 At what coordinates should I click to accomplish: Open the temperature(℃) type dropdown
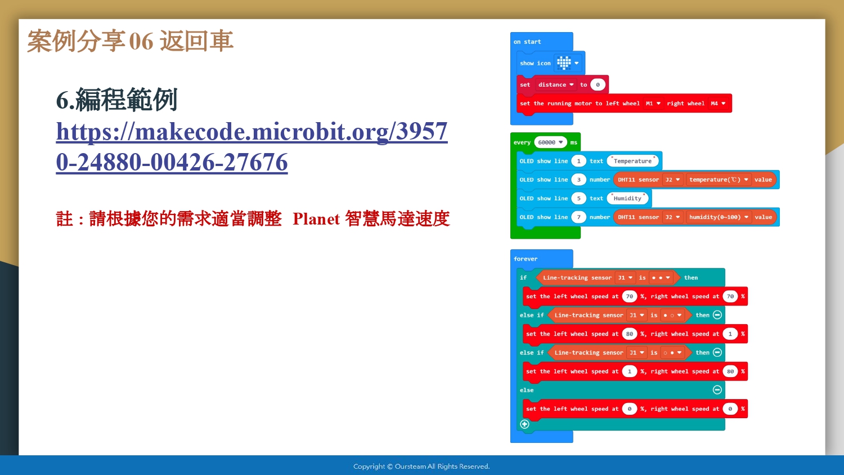click(719, 180)
